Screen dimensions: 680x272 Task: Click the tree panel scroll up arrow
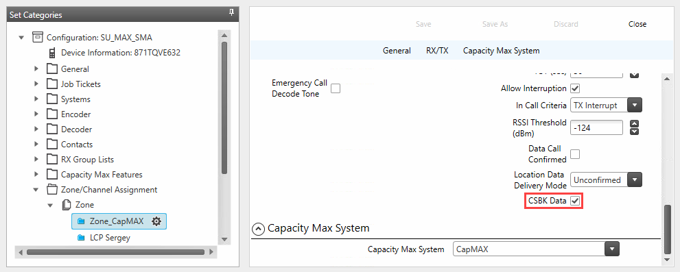coord(224,36)
